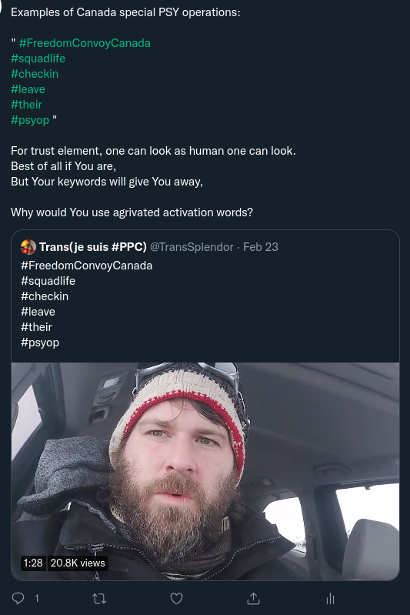410x615 pixels.
Task: Open the Feb 23 timestamp link
Action: coord(261,247)
